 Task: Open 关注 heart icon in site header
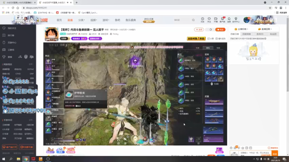click(x=209, y=20)
